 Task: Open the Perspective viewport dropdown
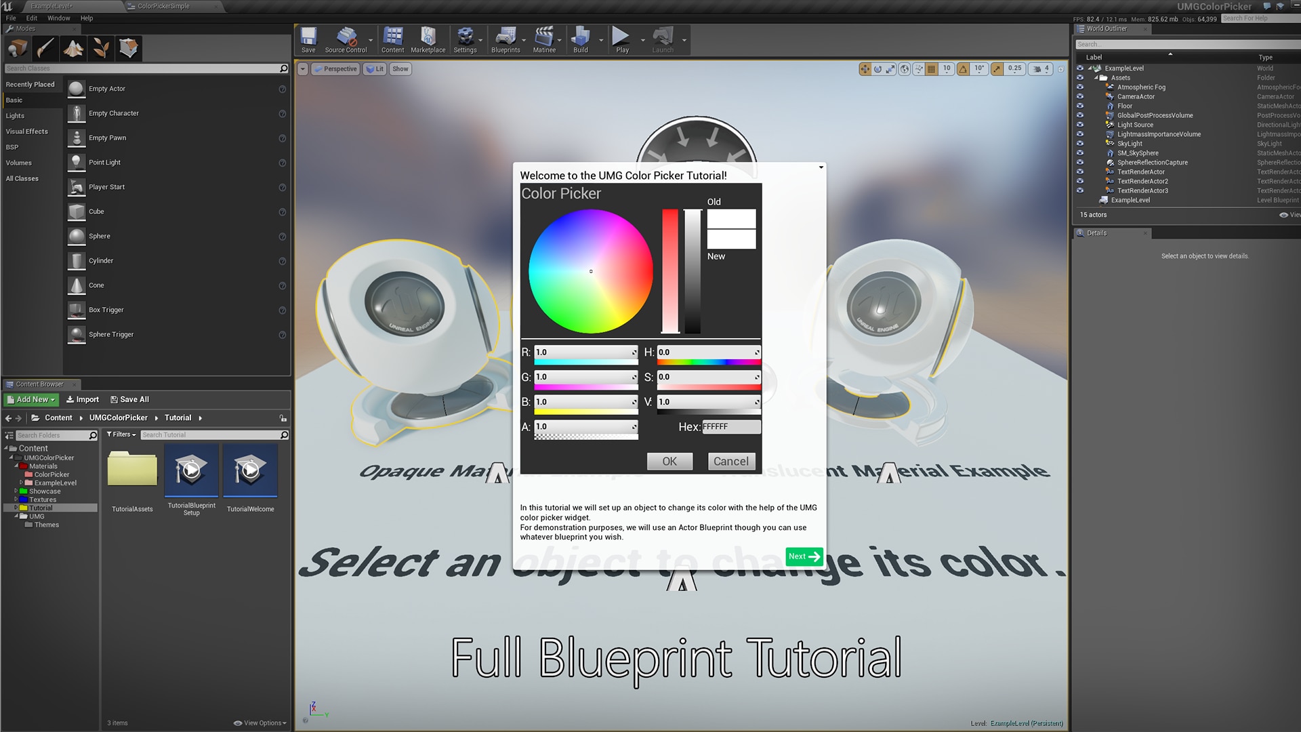click(x=335, y=68)
